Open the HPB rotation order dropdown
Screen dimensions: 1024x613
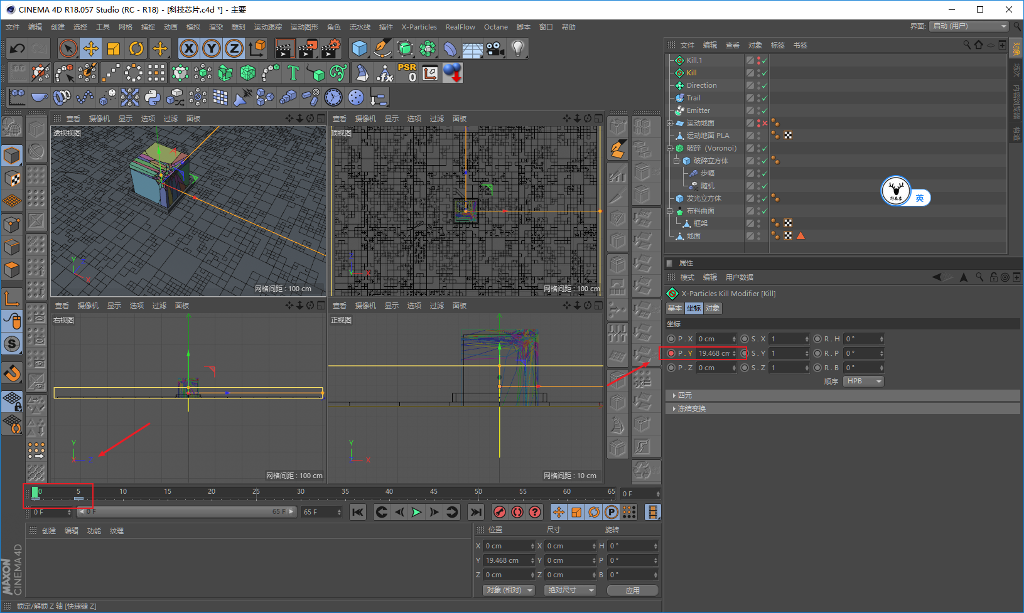coord(863,381)
